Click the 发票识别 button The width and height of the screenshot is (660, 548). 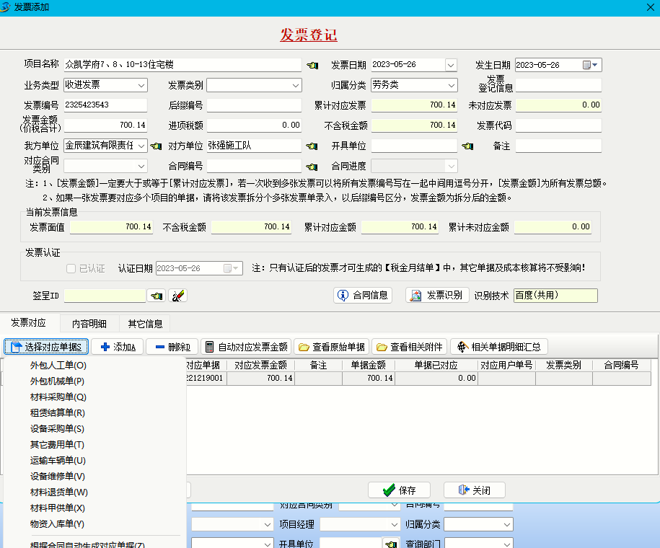437,295
